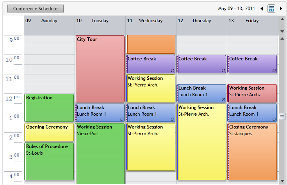Viewport: 287px width, 185px height.
Task: Select the Rules of Procedure appointment
Action: (x=49, y=162)
